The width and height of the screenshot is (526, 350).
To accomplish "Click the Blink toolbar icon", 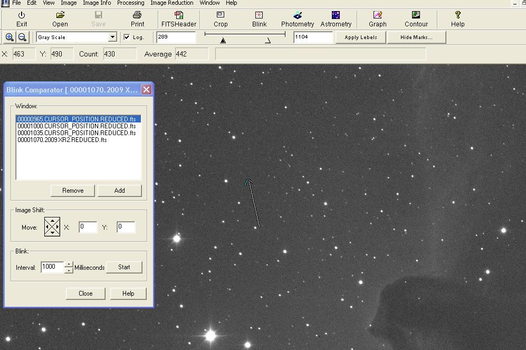I will (x=259, y=19).
